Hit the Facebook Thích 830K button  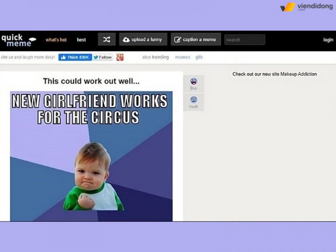point(75,57)
